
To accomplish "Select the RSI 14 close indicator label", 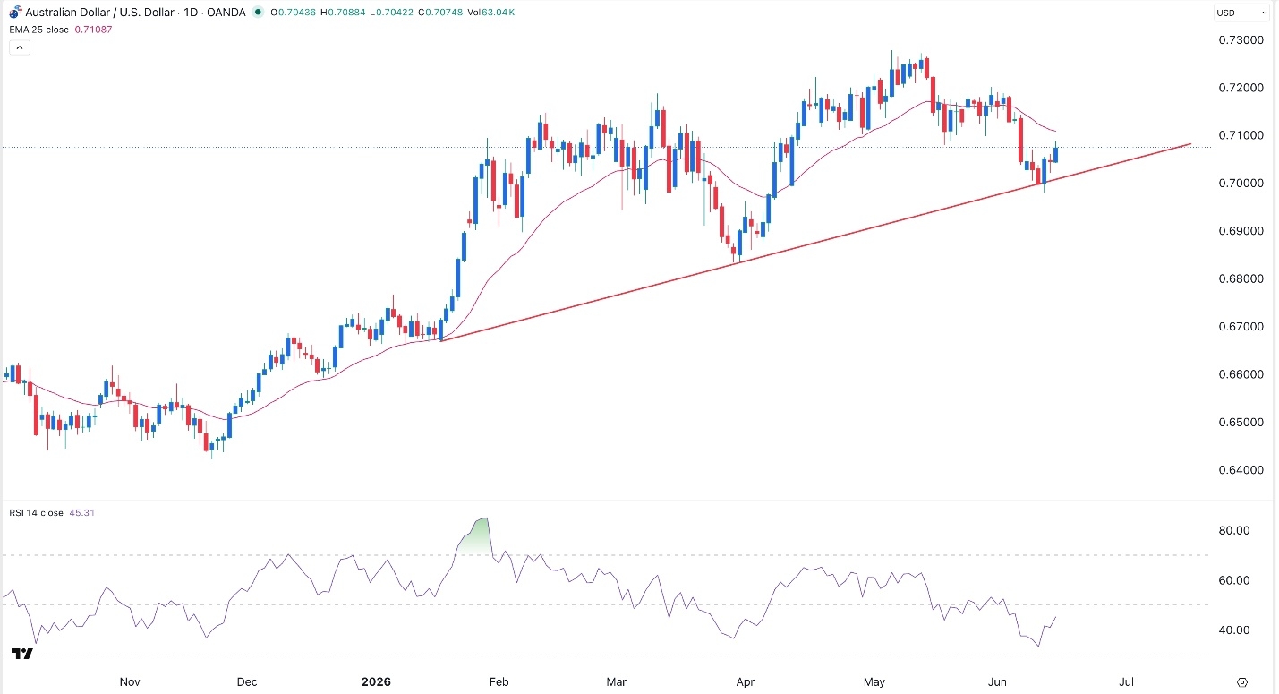I will [x=37, y=512].
